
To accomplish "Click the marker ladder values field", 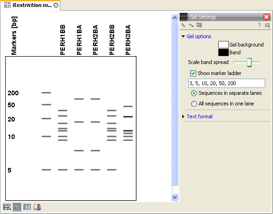I will pyautogui.click(x=227, y=83).
